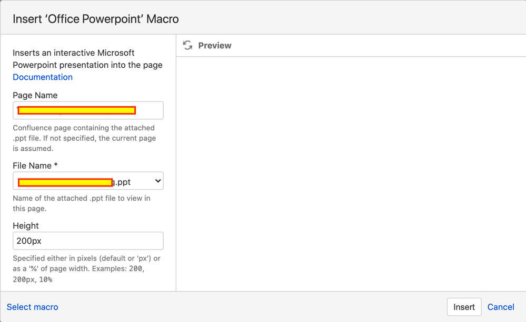Click the required File Name label
The height and width of the screenshot is (322, 526).
point(35,165)
